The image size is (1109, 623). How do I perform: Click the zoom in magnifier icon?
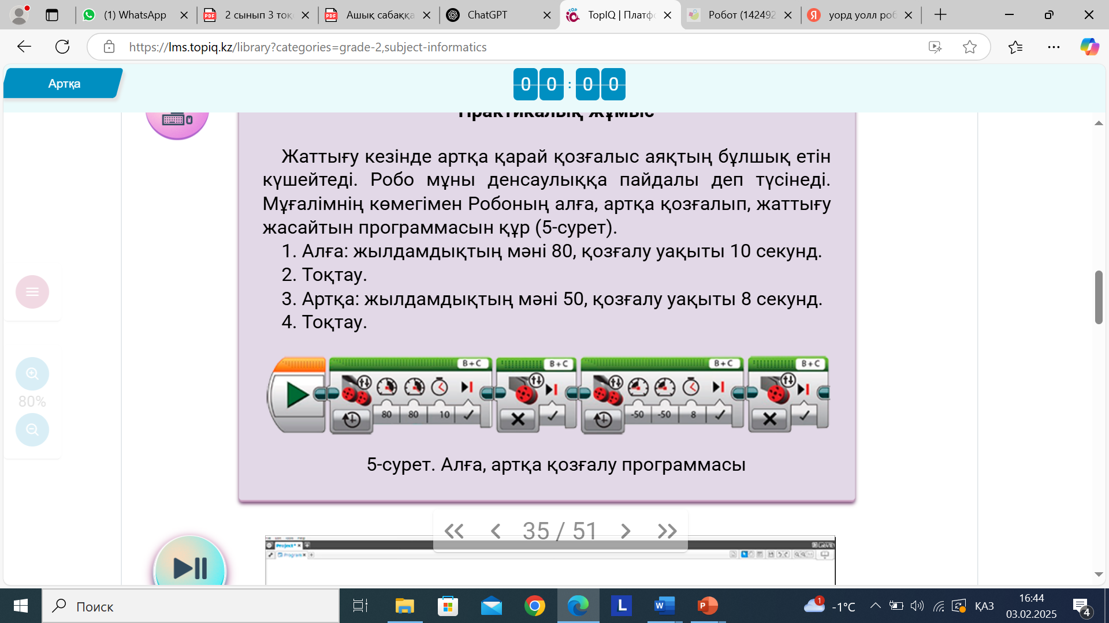[32, 374]
